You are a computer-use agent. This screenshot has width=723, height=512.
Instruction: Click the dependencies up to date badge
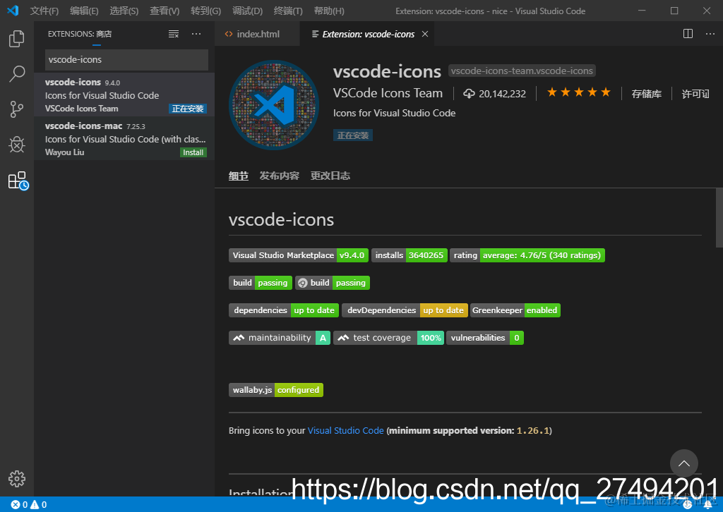[284, 310]
